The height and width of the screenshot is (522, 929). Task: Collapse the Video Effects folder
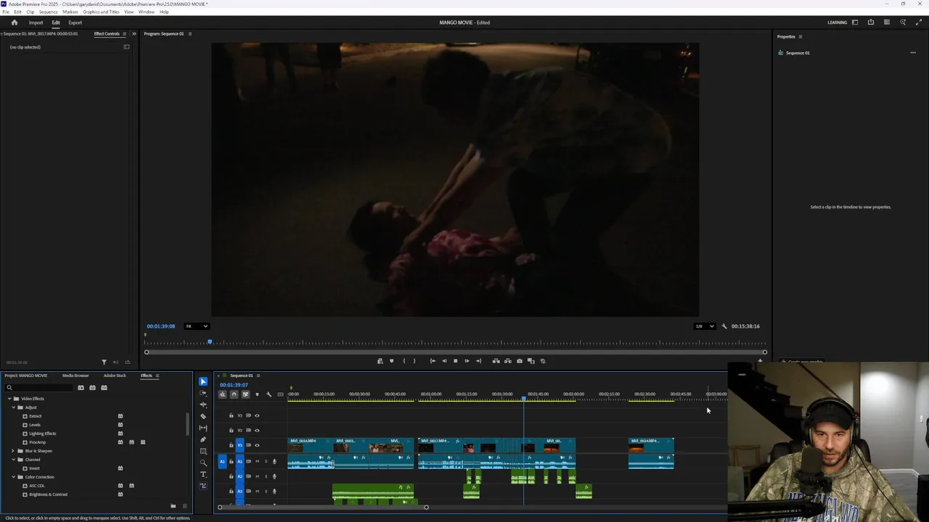[9, 399]
